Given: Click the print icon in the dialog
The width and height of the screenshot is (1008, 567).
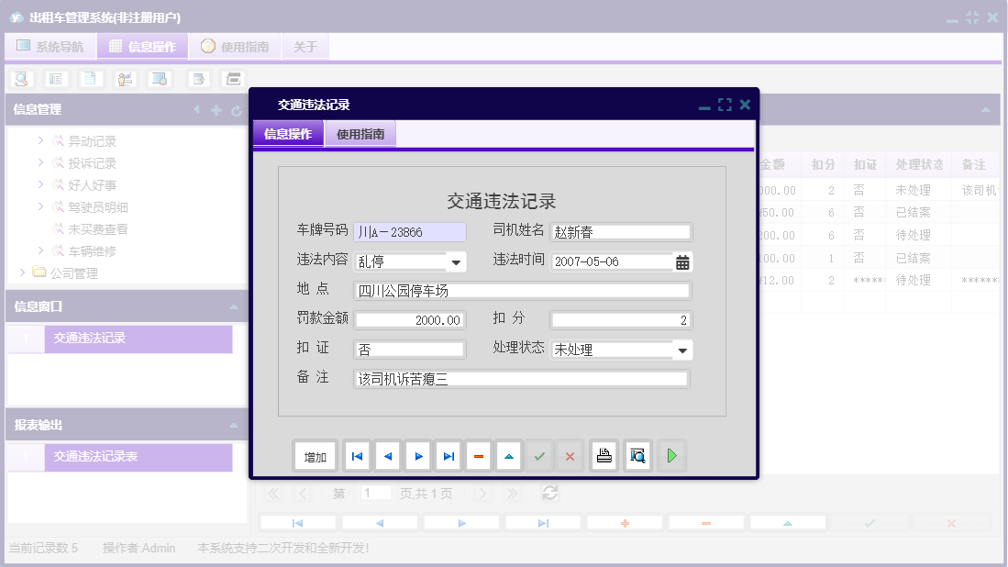Looking at the screenshot, I should [604, 455].
